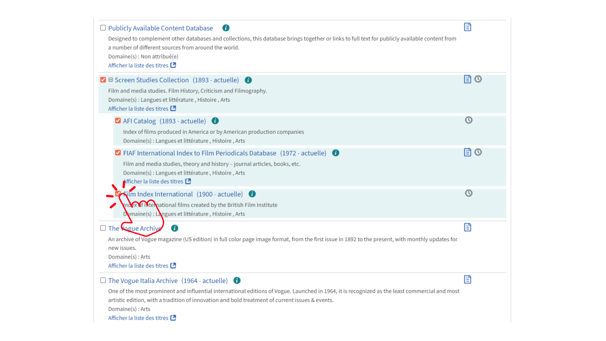Check the Publicly Available Content Database checkbox
This screenshot has height=341, width=606.
[103, 28]
